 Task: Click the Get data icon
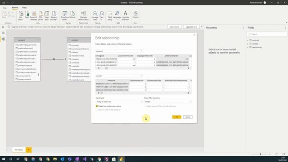pyautogui.click(x=21, y=16)
